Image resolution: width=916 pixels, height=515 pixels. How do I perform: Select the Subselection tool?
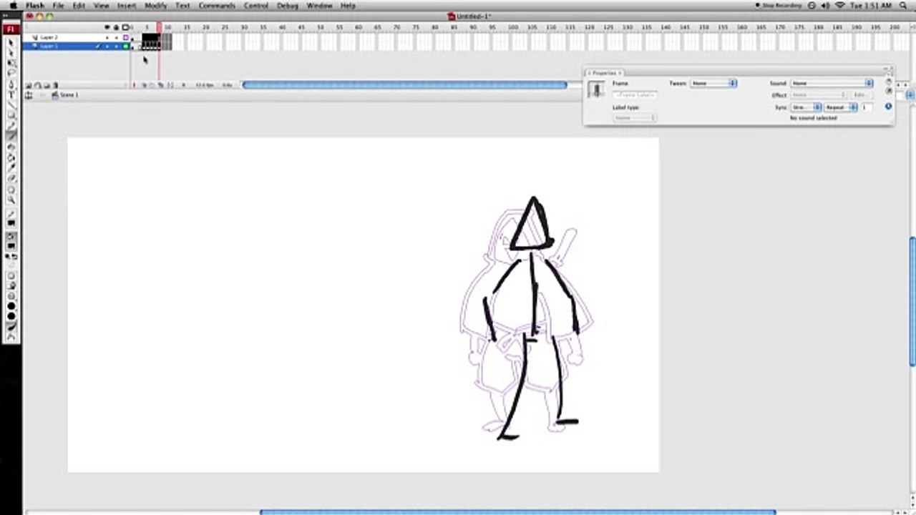click(x=11, y=51)
